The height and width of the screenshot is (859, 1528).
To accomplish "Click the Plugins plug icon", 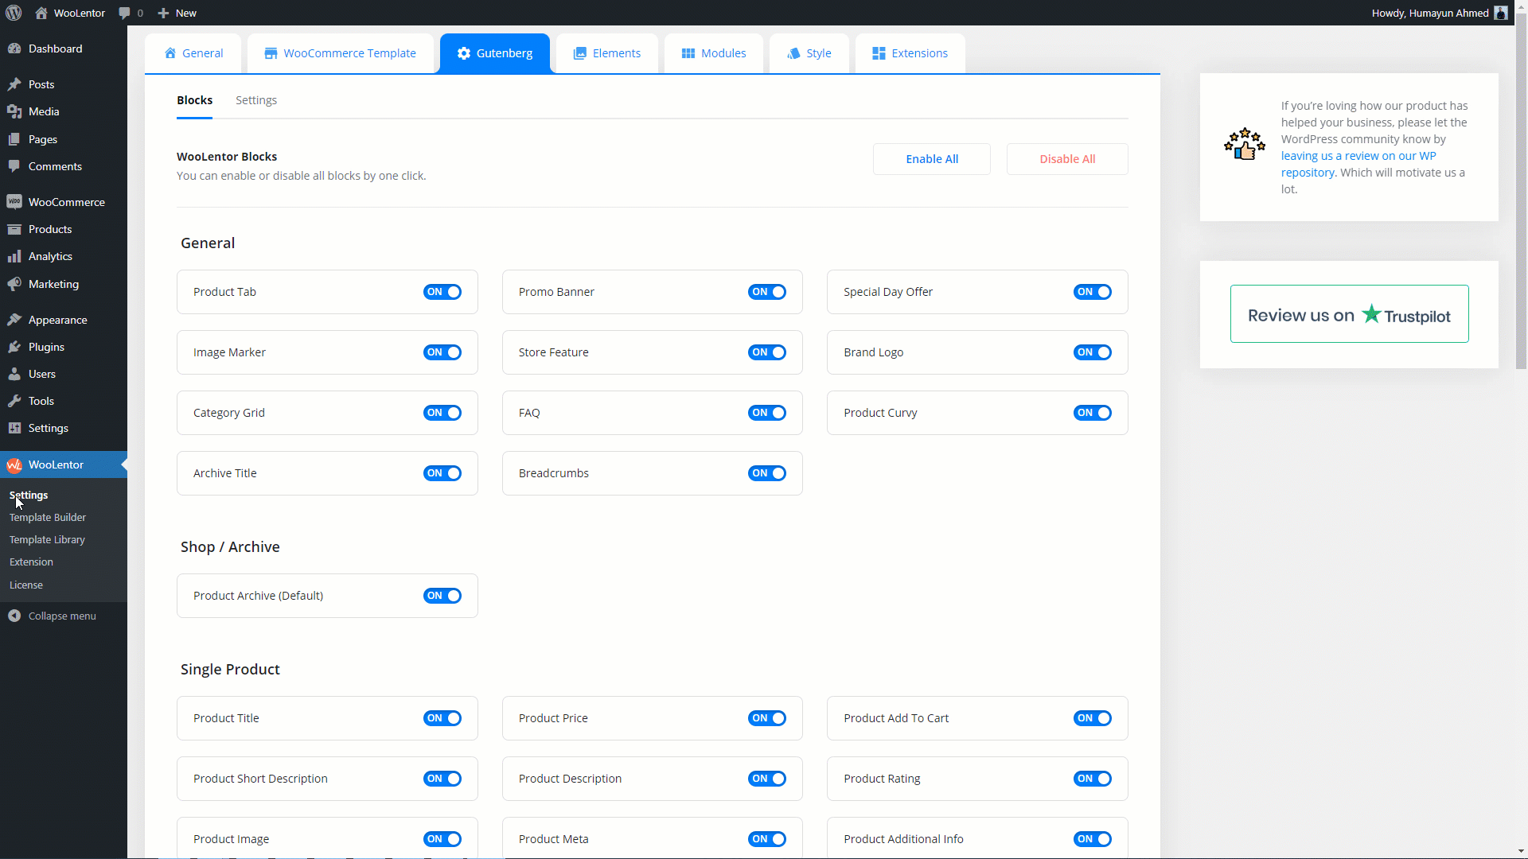I will click(x=14, y=347).
